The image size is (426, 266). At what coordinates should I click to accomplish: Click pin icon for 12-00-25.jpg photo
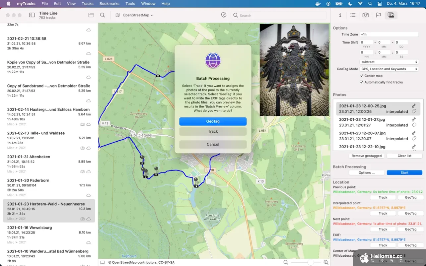pos(414,106)
